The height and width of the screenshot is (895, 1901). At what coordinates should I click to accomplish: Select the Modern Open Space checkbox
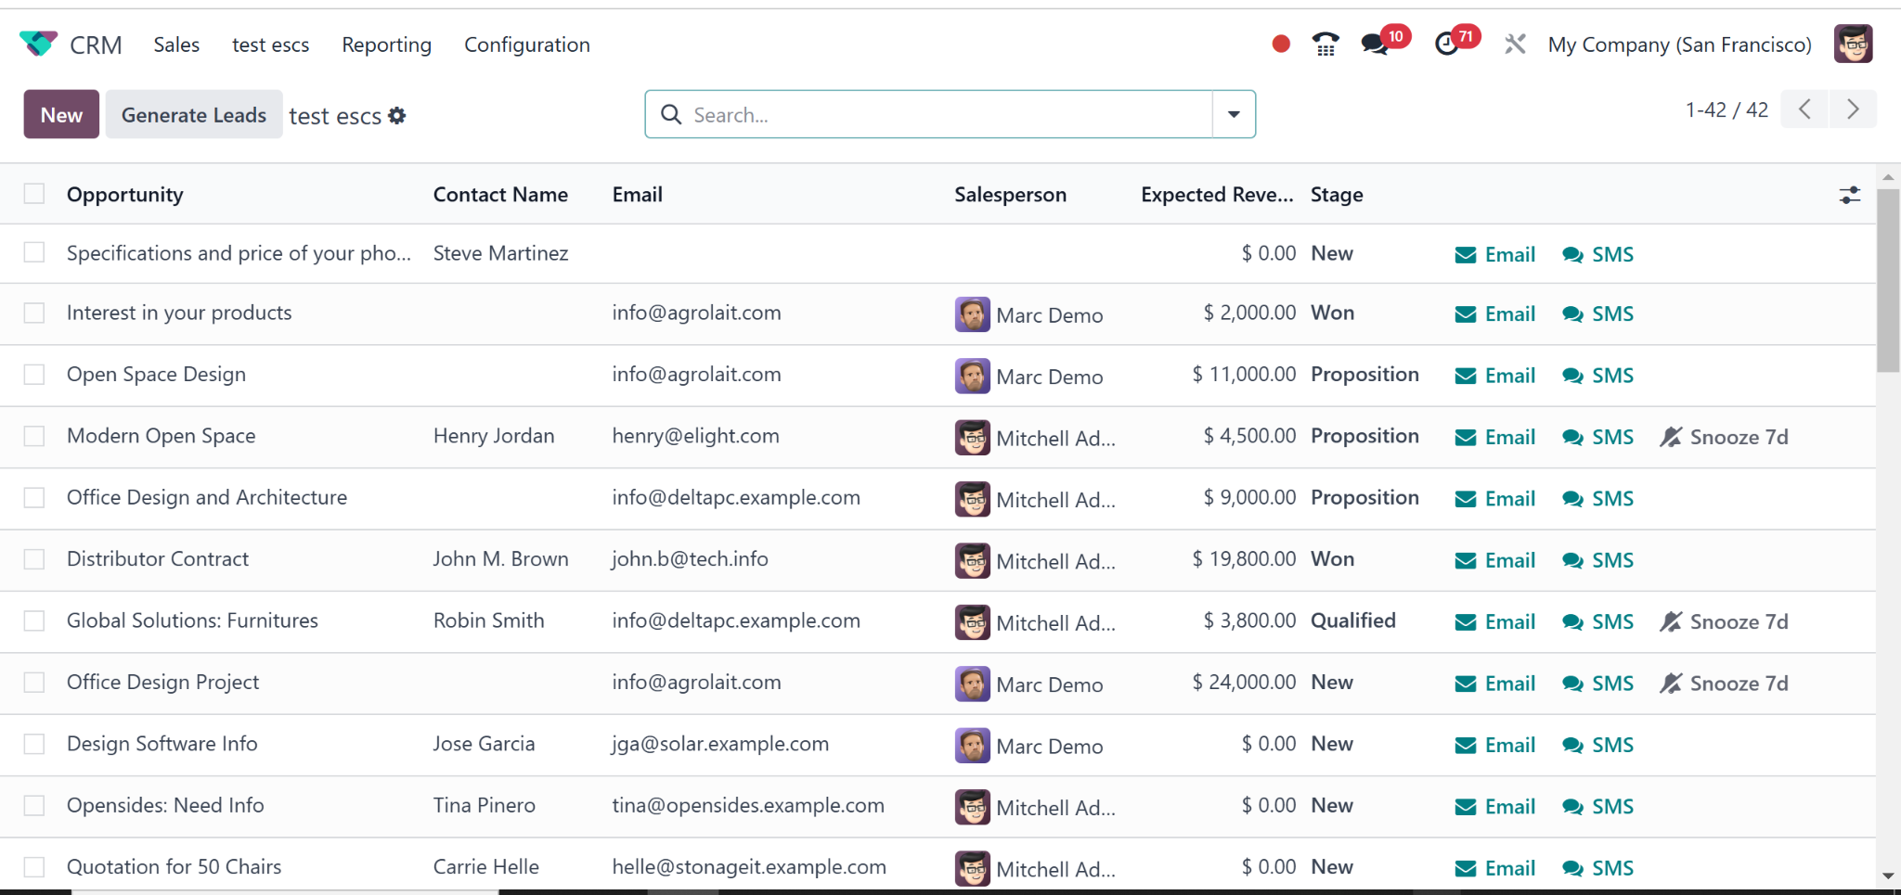point(34,436)
